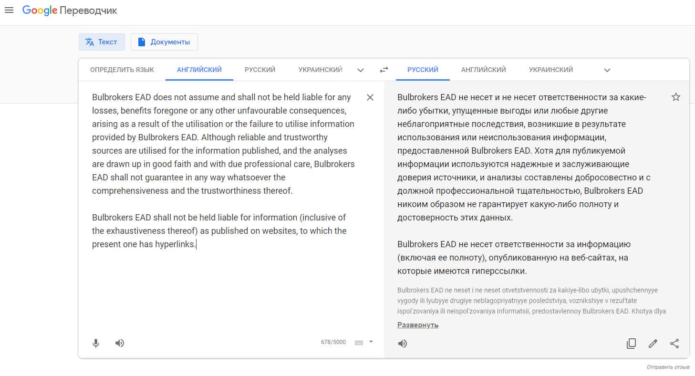
Task: Listen to the Russian translation
Action: coord(403,344)
